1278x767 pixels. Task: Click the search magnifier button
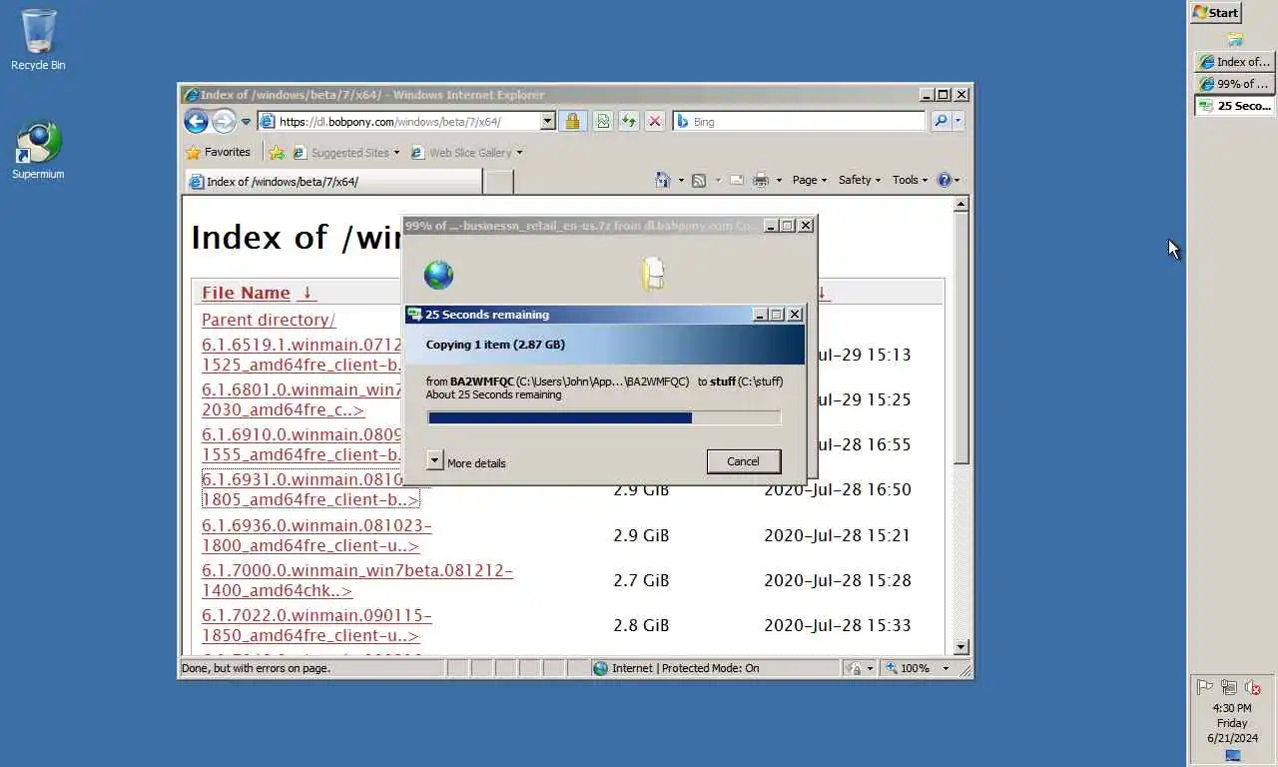point(940,121)
